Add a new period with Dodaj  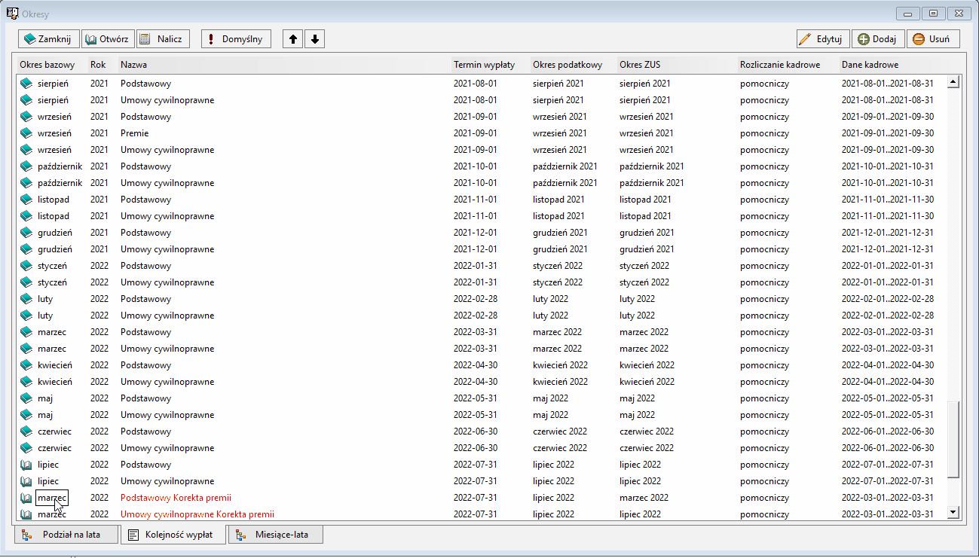879,39
